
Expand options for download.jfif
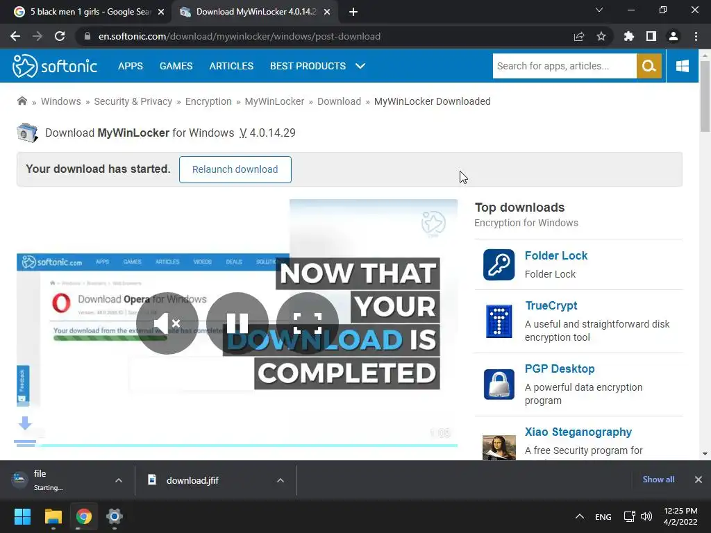coord(281,480)
